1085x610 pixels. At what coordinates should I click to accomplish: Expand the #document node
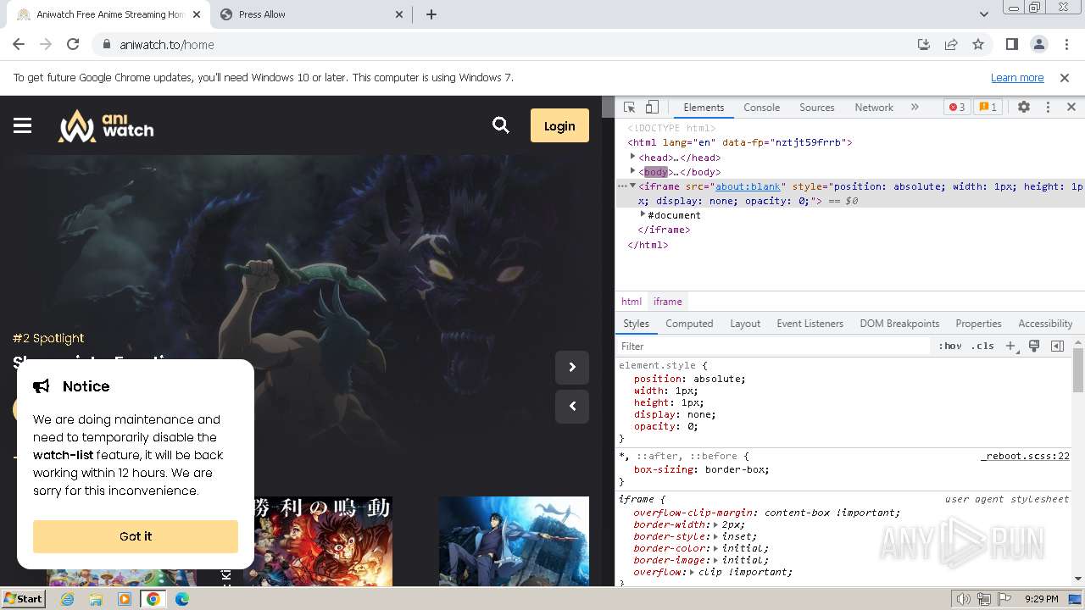pos(643,214)
